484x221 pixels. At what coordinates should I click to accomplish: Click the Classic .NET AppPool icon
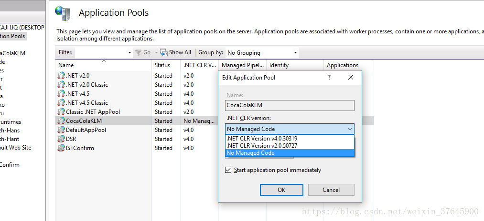click(x=61, y=111)
